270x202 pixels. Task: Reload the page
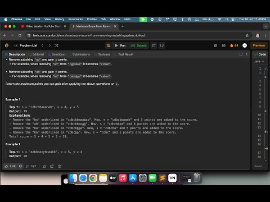(20, 35)
